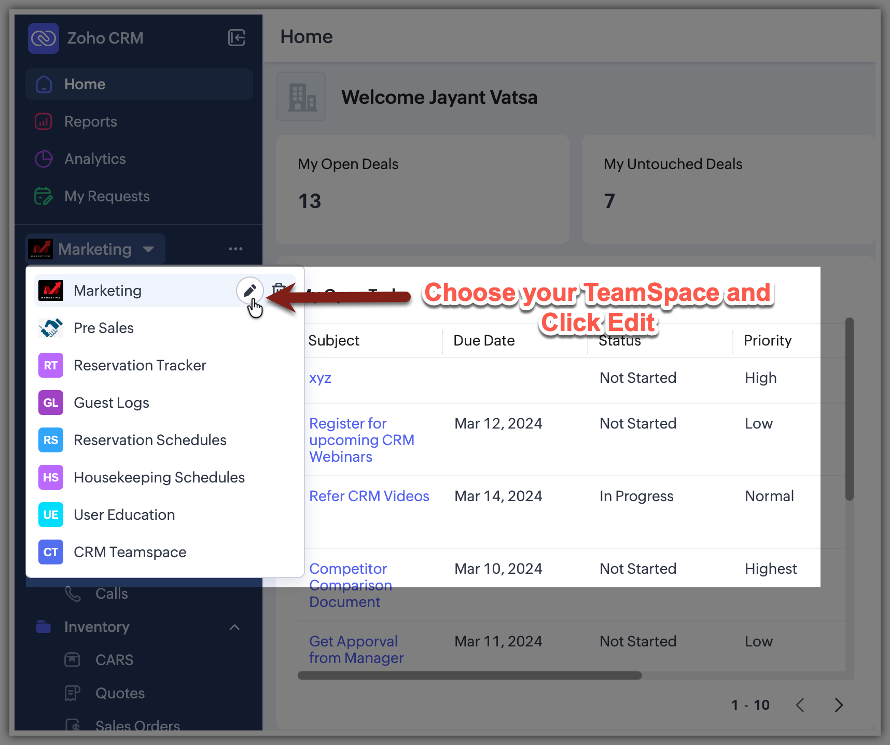The height and width of the screenshot is (745, 890).
Task: Select the User Education teamspace
Action: (x=165, y=515)
